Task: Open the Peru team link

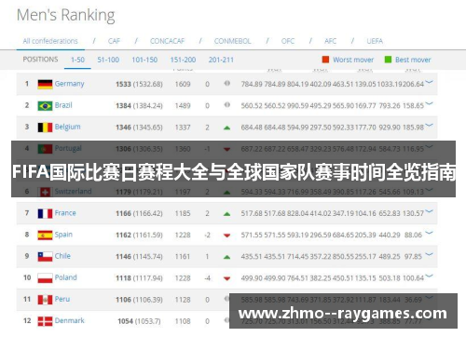Action: (x=62, y=299)
